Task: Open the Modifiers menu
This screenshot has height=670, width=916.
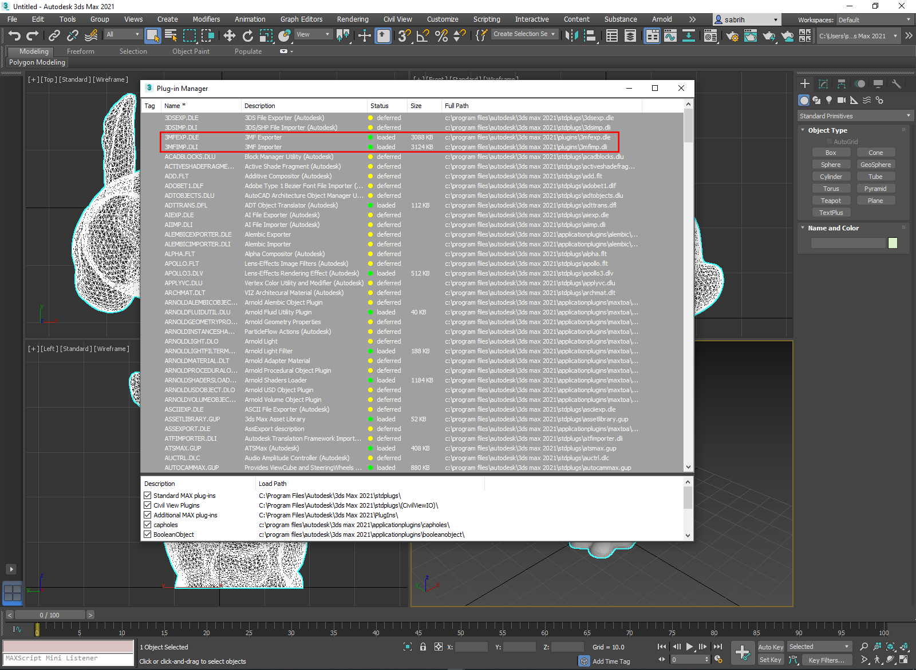Action: (x=206, y=19)
